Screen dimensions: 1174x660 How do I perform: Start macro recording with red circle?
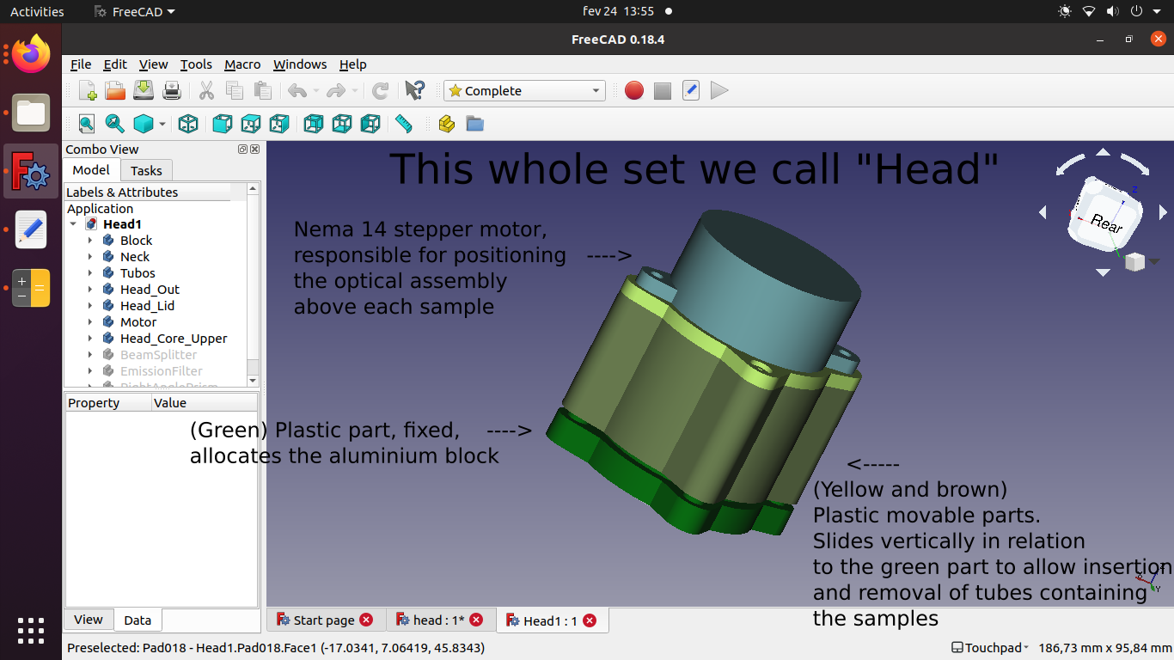634,90
